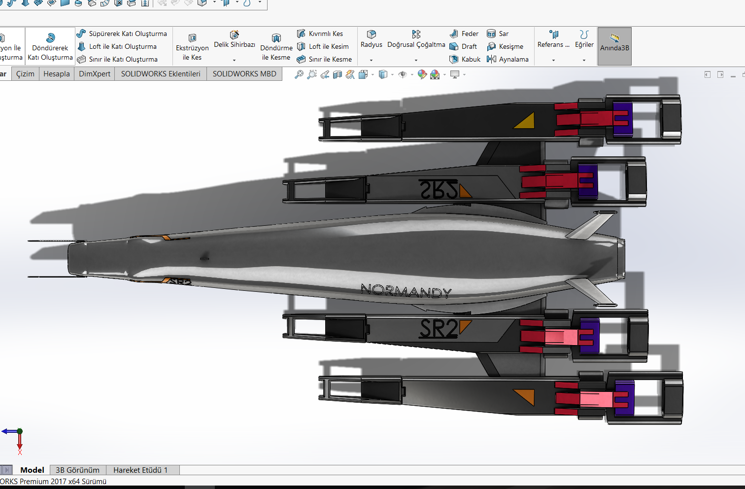This screenshot has height=489, width=745.
Task: Choose Draft tool
Action: [x=463, y=46]
